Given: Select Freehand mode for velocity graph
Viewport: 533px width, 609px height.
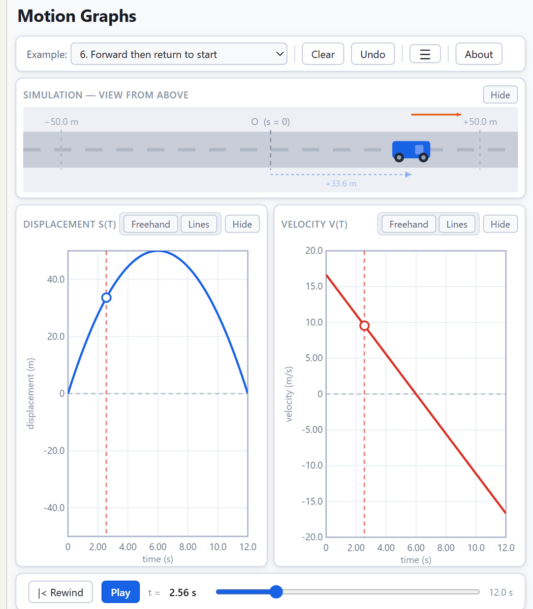Looking at the screenshot, I should pos(409,224).
